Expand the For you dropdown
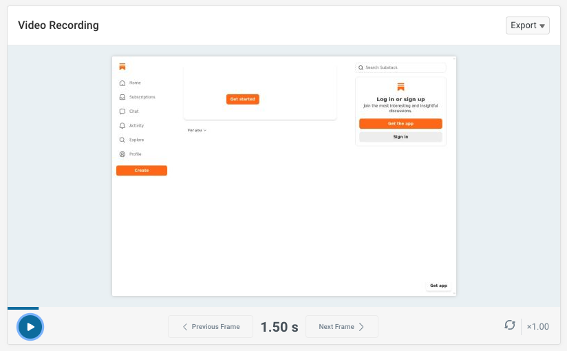 (x=197, y=130)
